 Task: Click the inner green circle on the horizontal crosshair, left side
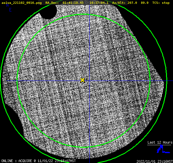coord(17,81)
